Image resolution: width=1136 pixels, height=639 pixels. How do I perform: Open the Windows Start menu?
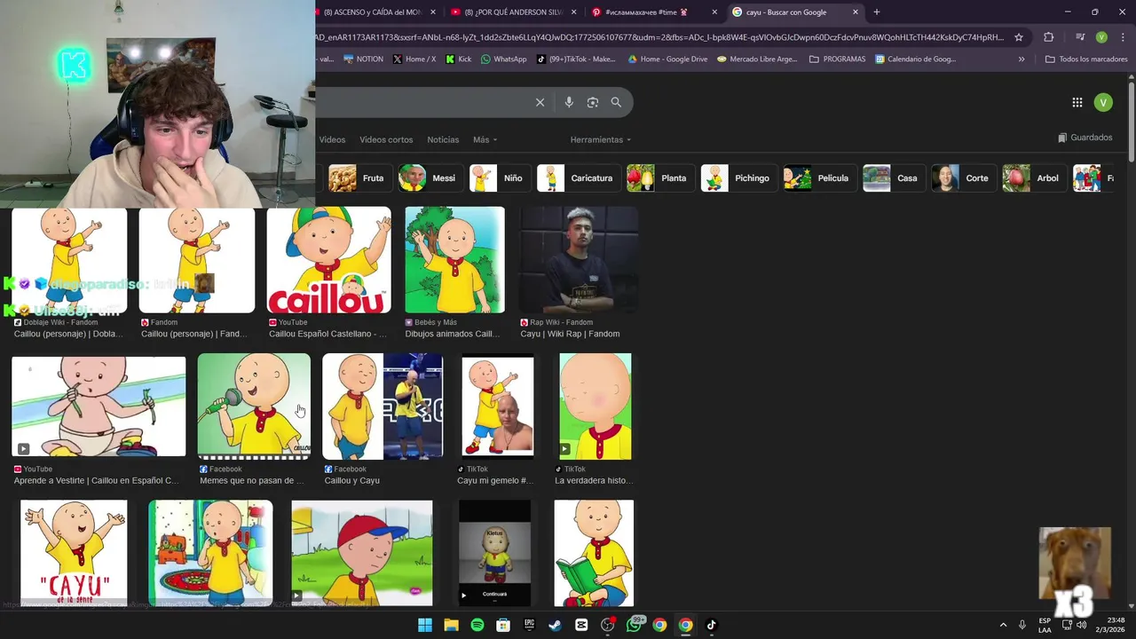click(x=425, y=625)
